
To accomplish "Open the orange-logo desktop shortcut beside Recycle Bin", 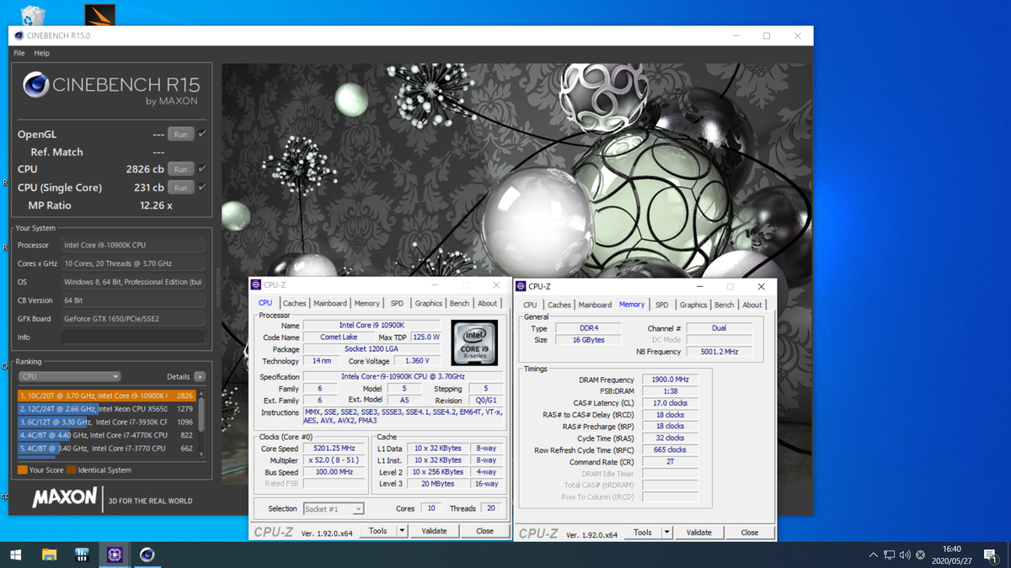I will click(x=100, y=14).
